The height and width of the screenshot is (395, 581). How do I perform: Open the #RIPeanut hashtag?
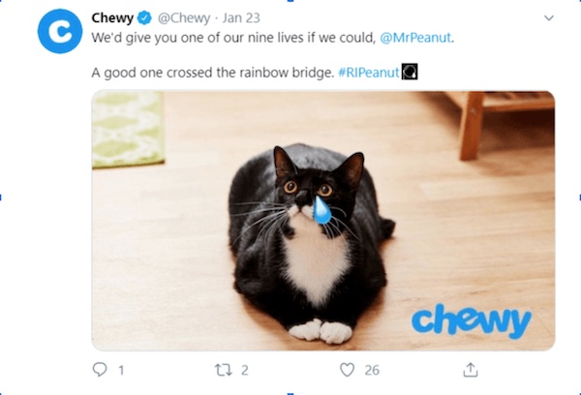pyautogui.click(x=369, y=73)
